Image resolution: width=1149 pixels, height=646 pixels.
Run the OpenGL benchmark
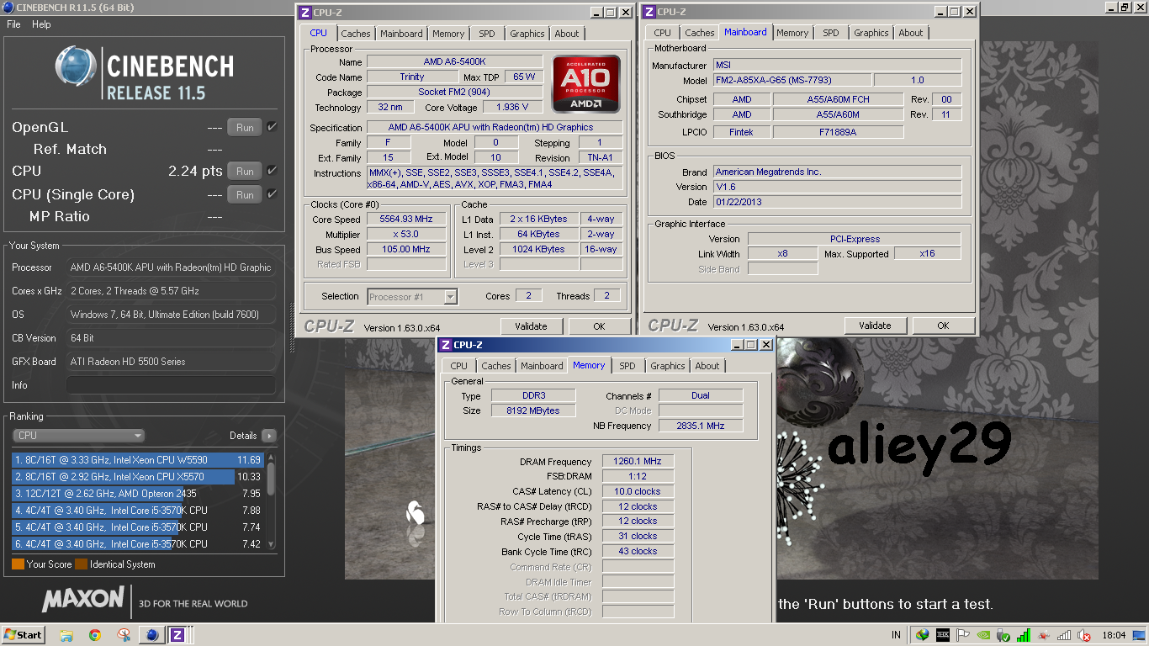[x=245, y=128]
